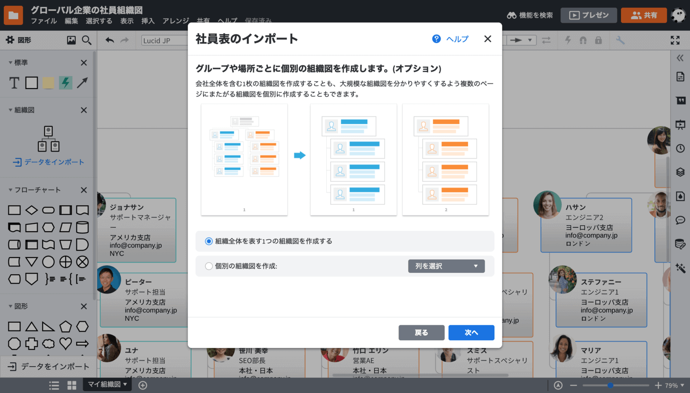Open the revision history clock icon

click(680, 148)
